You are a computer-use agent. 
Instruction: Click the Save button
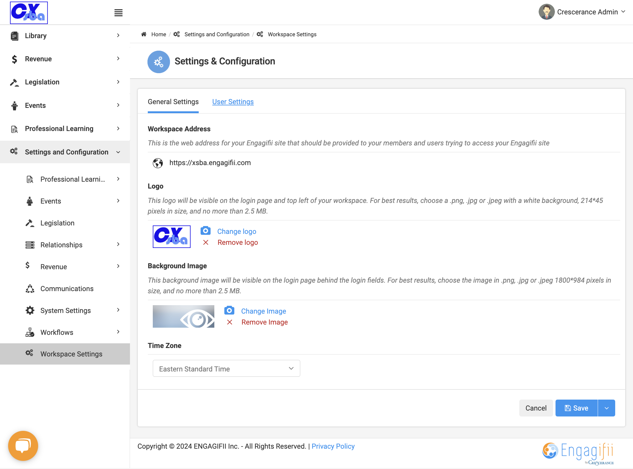[576, 408]
